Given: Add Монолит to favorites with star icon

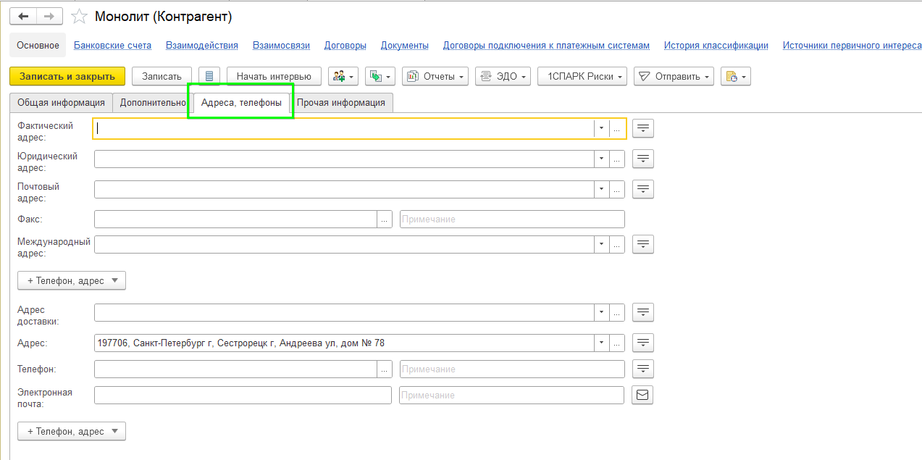Looking at the screenshot, I should pos(80,17).
